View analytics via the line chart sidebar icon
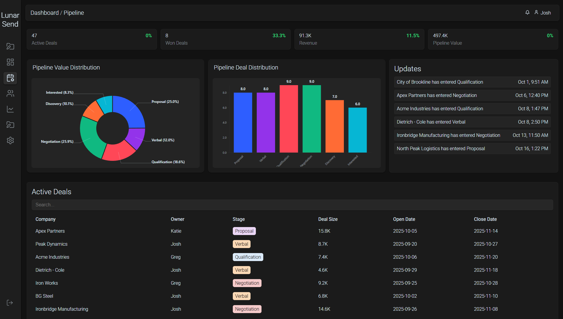Screen dimensions: 563x319 pyautogui.click(x=10, y=109)
